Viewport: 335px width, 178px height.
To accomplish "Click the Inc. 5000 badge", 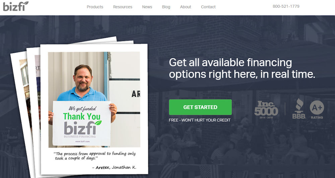I will coord(266,110).
